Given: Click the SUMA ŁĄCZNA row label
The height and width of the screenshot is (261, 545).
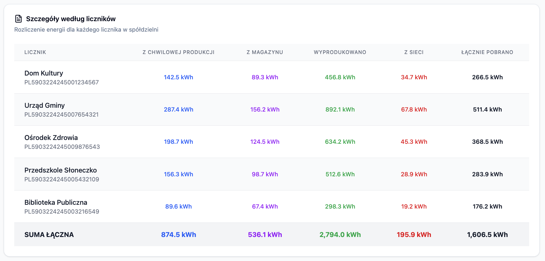Looking at the screenshot, I should 49,235.
